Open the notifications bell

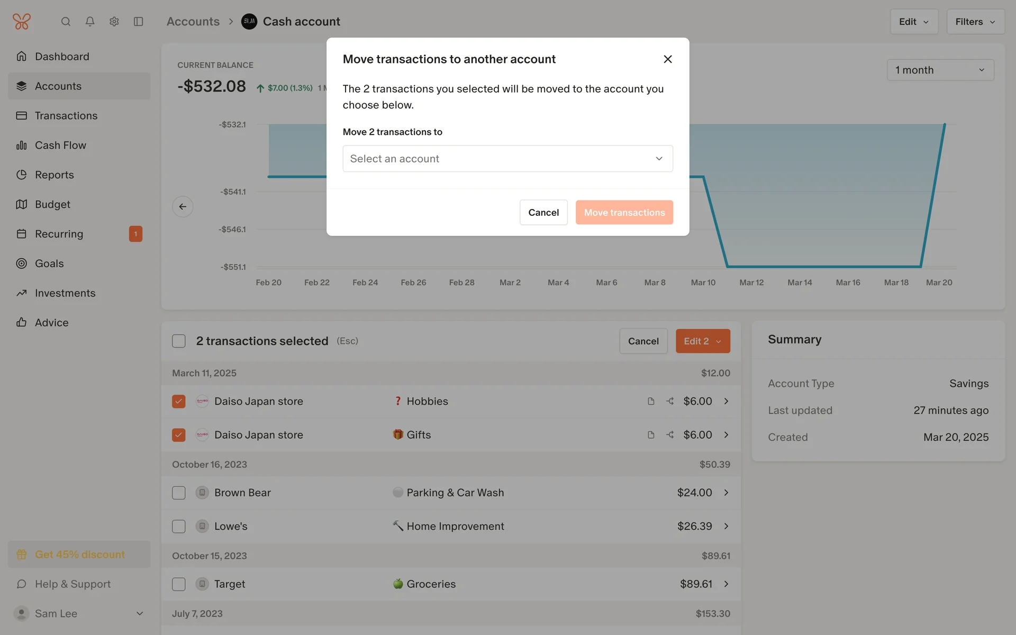(x=90, y=22)
